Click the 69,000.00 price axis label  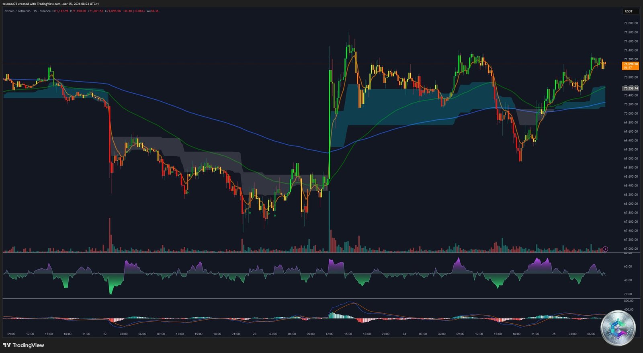(631, 158)
